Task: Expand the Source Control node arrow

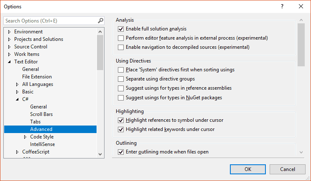Action: (9, 47)
